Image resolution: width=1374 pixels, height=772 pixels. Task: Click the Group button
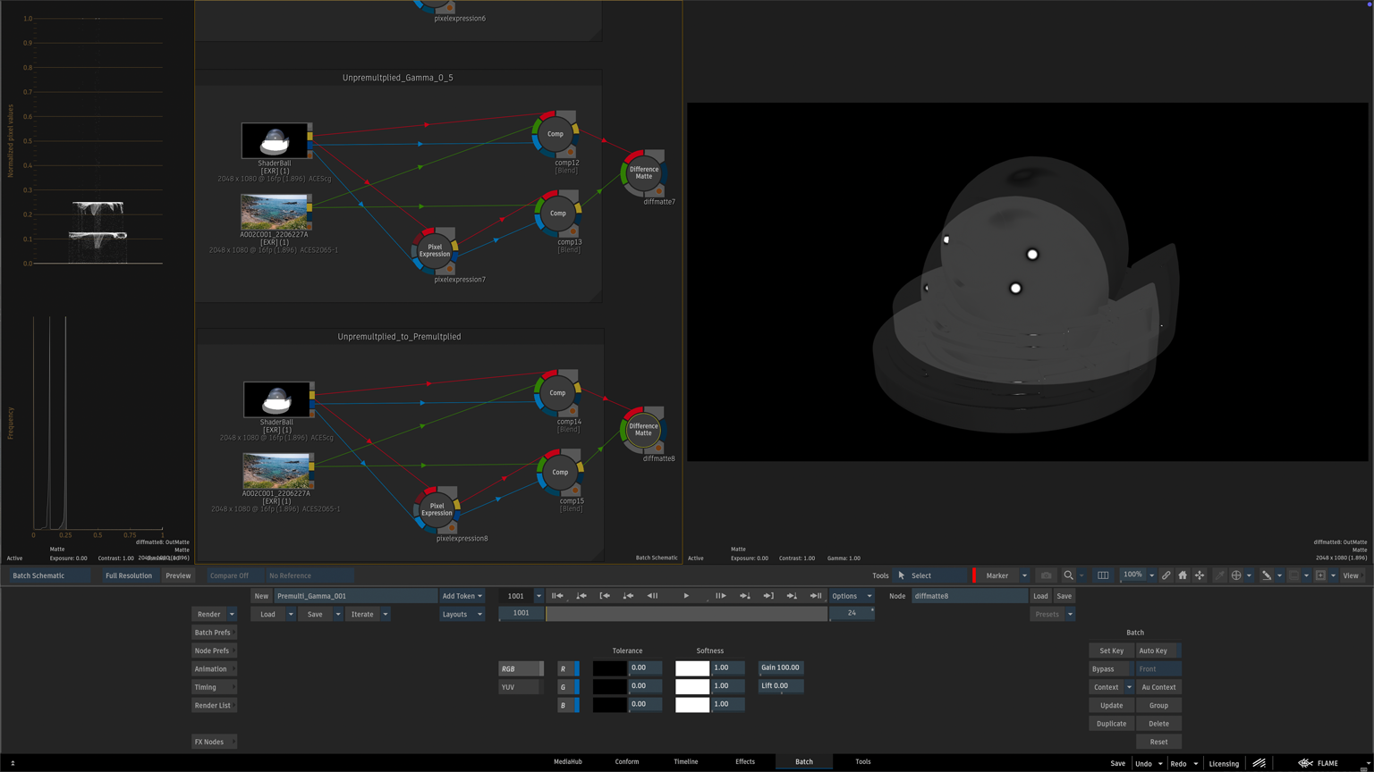point(1158,706)
